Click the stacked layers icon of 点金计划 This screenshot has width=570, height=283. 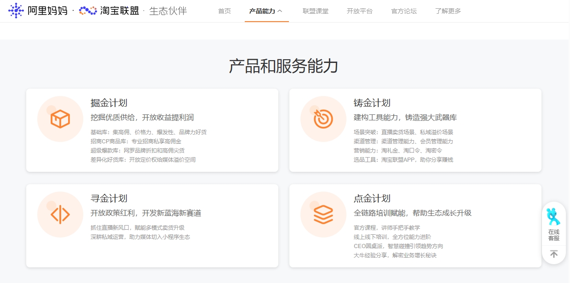323,215
